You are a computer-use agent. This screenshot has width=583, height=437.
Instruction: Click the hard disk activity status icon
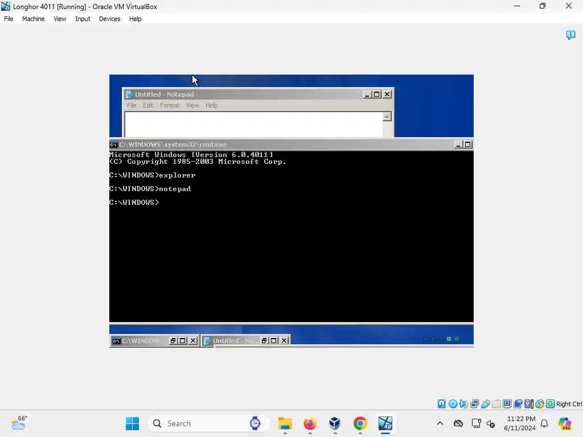441,404
